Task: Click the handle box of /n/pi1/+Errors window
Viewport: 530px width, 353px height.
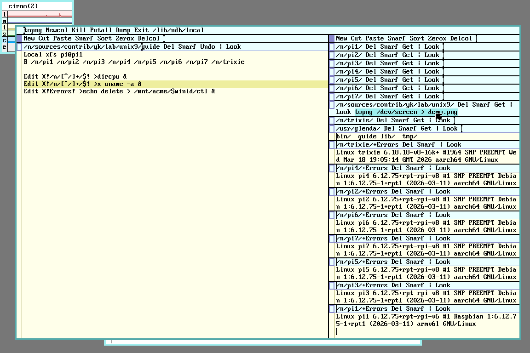Action: [x=332, y=309]
